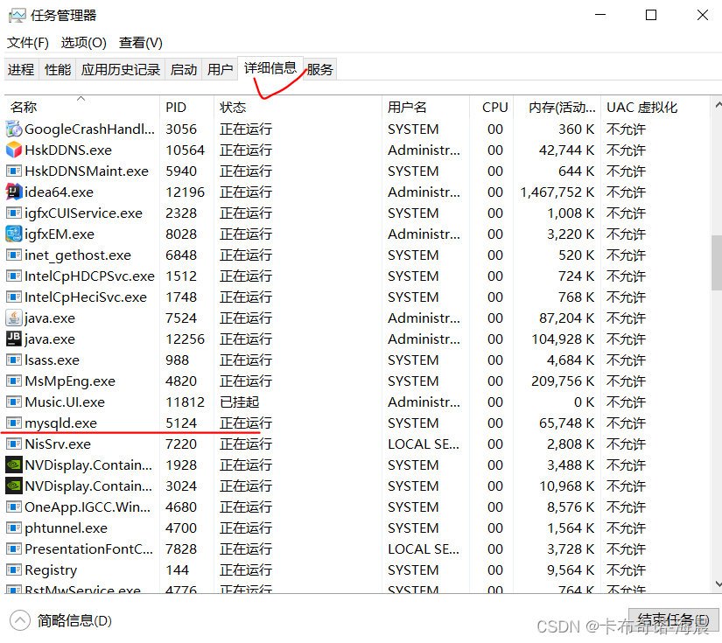
Task: Click the IntelCpHDCPSvc.exe process icon
Action: (x=14, y=276)
